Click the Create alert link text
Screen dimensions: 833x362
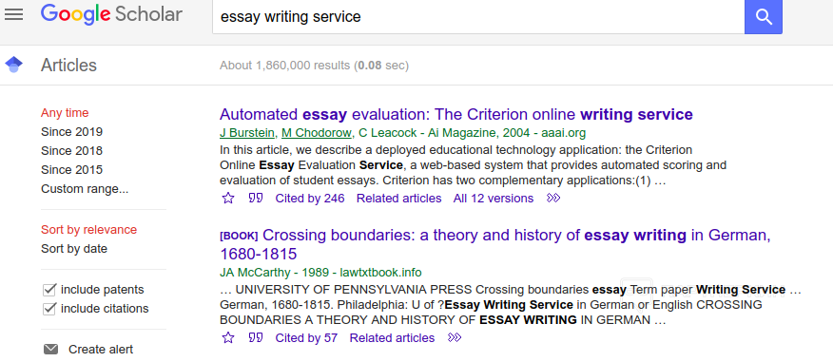(101, 350)
